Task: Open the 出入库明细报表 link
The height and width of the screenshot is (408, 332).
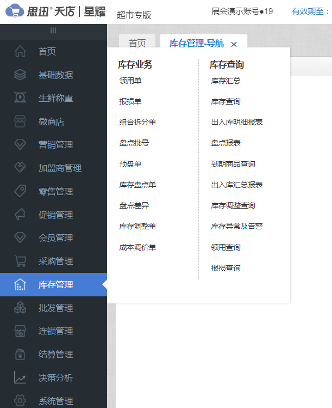Action: tap(237, 122)
